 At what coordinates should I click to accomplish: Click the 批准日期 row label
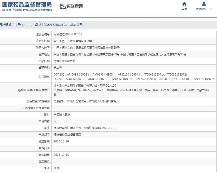point(44,141)
